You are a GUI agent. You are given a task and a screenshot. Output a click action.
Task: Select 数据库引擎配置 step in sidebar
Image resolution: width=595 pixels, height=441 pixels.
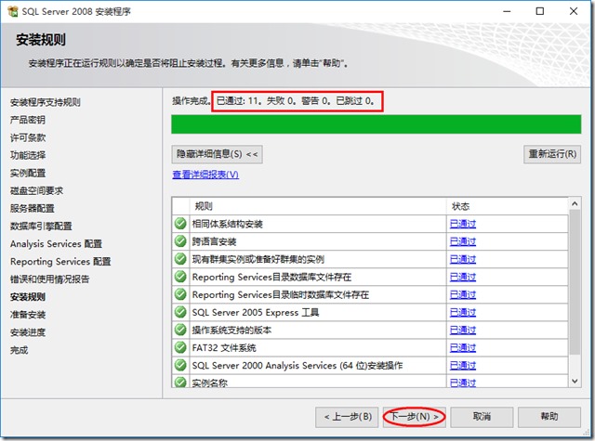(x=41, y=227)
